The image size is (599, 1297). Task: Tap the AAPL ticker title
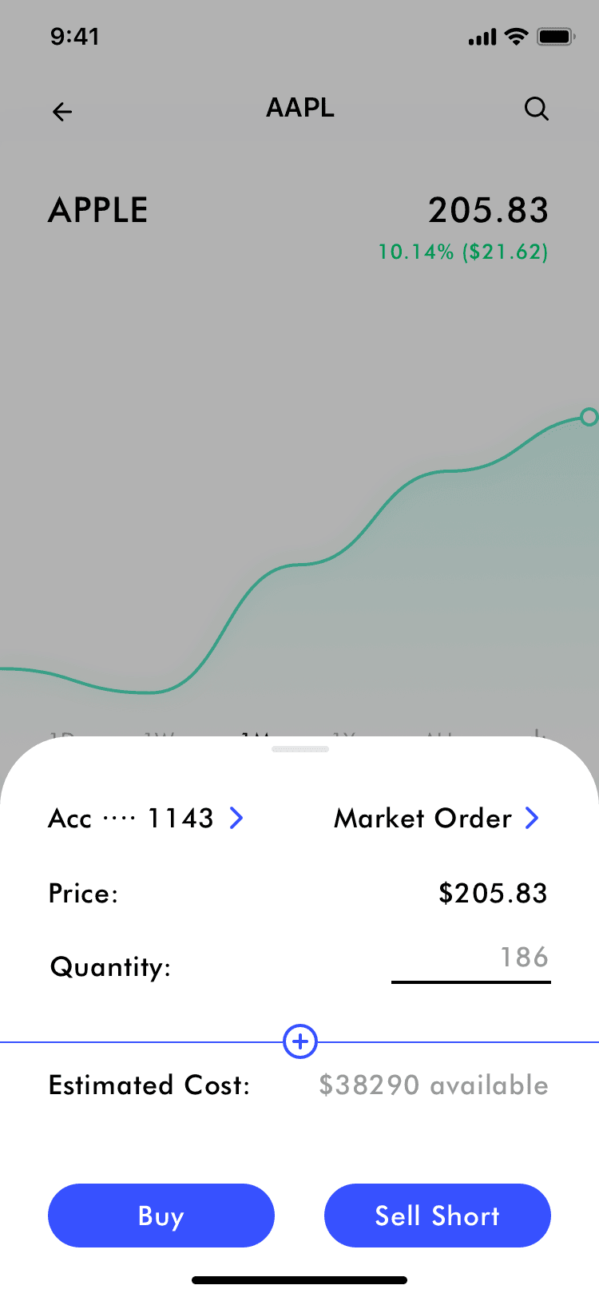click(x=300, y=108)
